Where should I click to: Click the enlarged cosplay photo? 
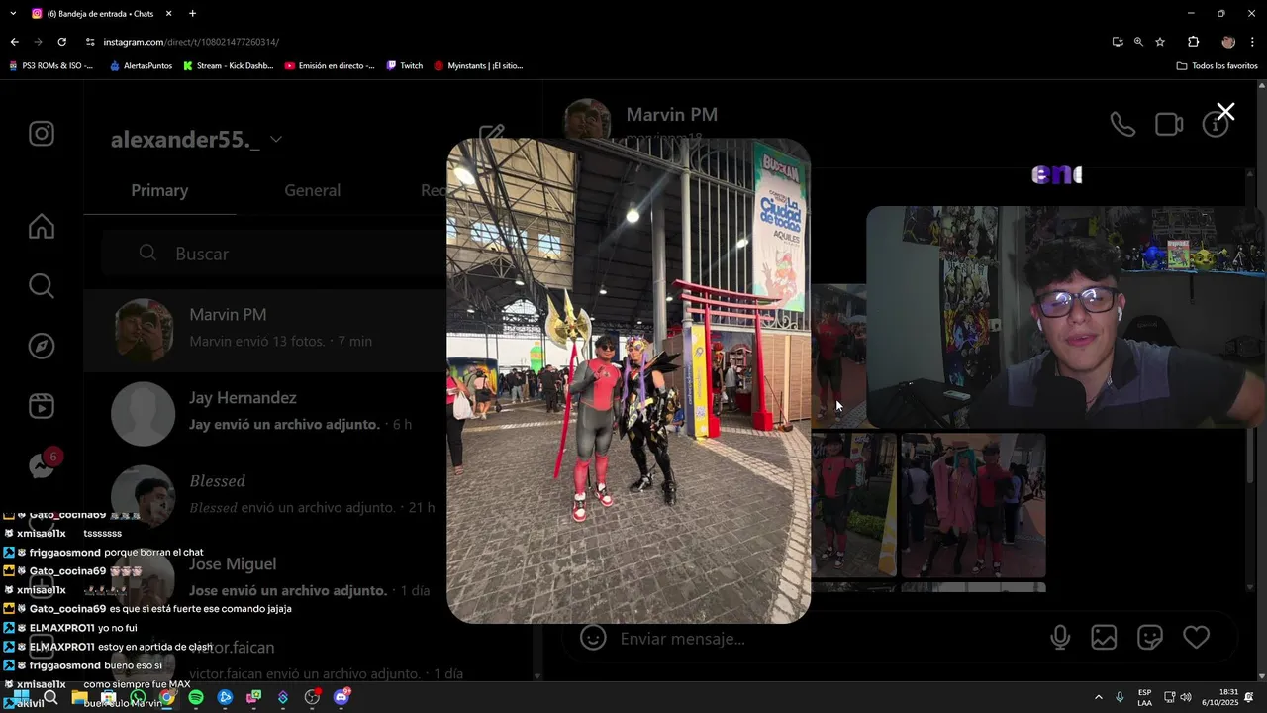coord(629,380)
